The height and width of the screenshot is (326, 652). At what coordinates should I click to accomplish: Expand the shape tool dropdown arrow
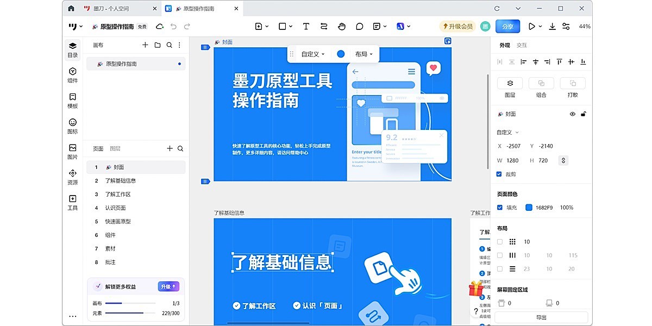290,26
